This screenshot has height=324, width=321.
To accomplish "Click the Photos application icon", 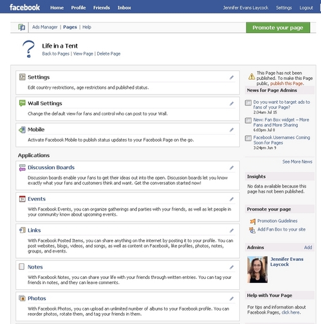I will tap(22, 298).
